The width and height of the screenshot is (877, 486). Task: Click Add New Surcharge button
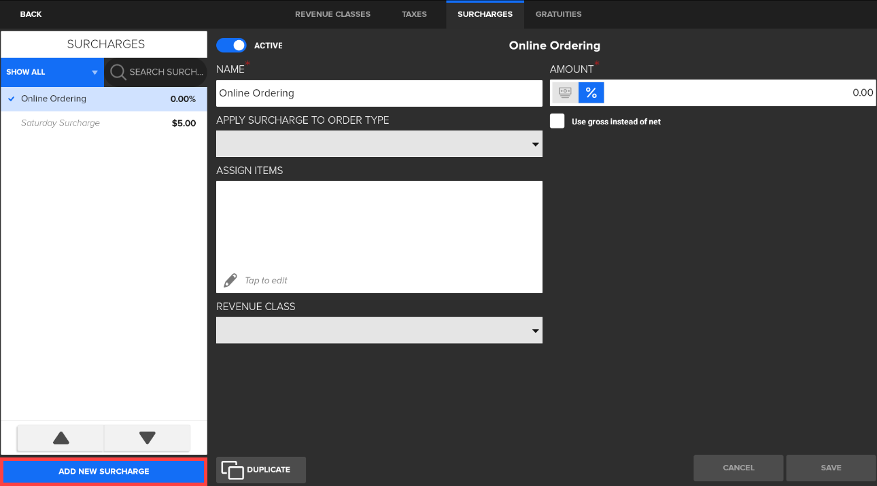[x=104, y=471]
